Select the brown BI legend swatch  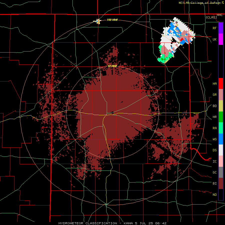pyautogui.click(x=221, y=183)
